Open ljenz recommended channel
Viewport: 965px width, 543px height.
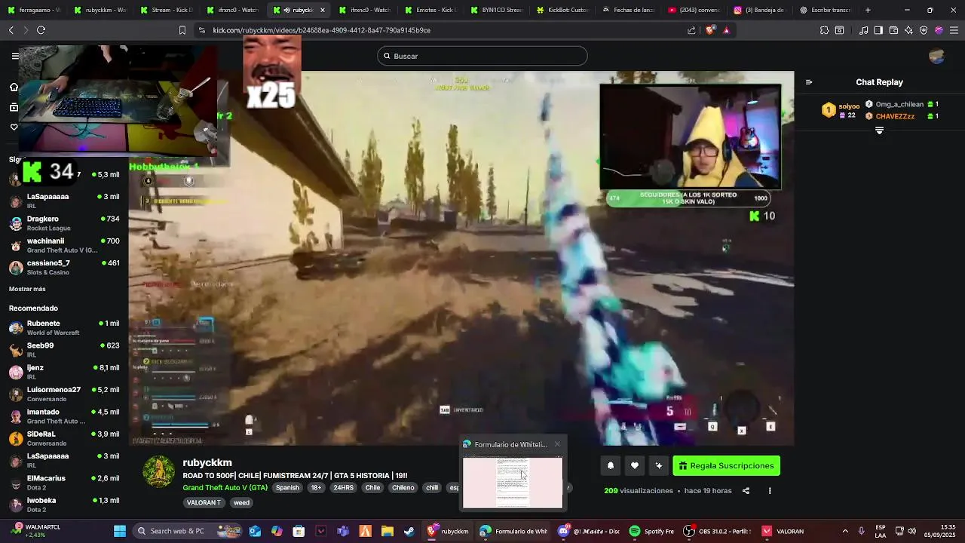[x=64, y=372]
